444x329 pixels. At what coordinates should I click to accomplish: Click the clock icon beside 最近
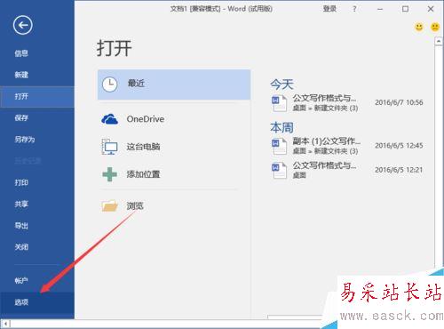coord(110,84)
